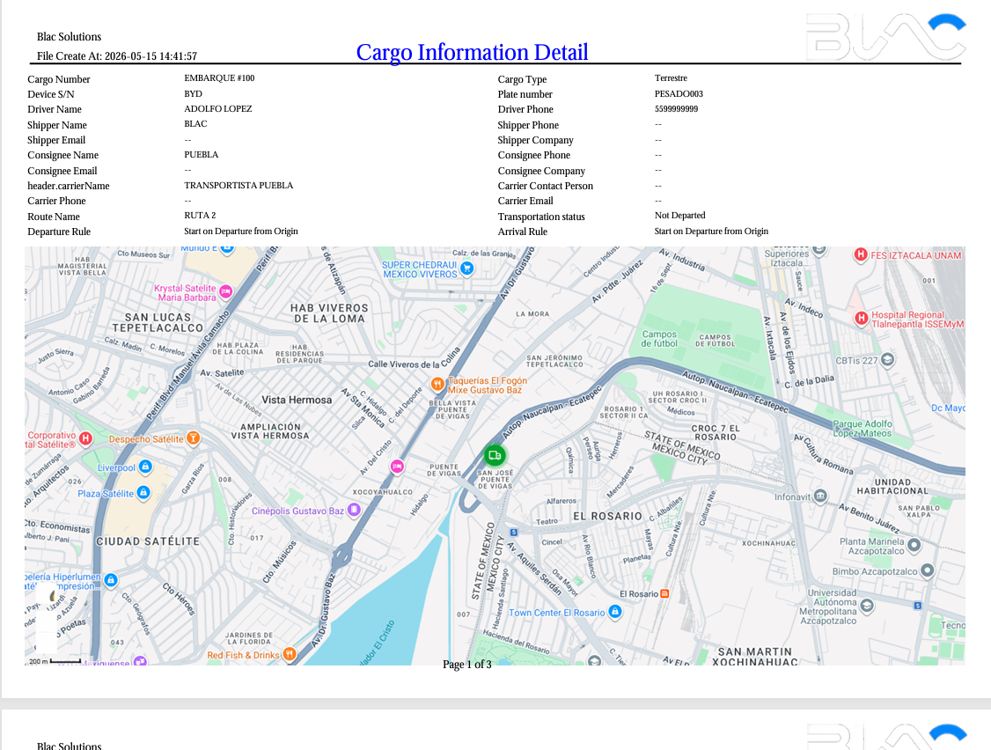991x750 pixels.
Task: Select the TRANSPORTISTA PUEBLA carrier name
Action: [x=239, y=185]
